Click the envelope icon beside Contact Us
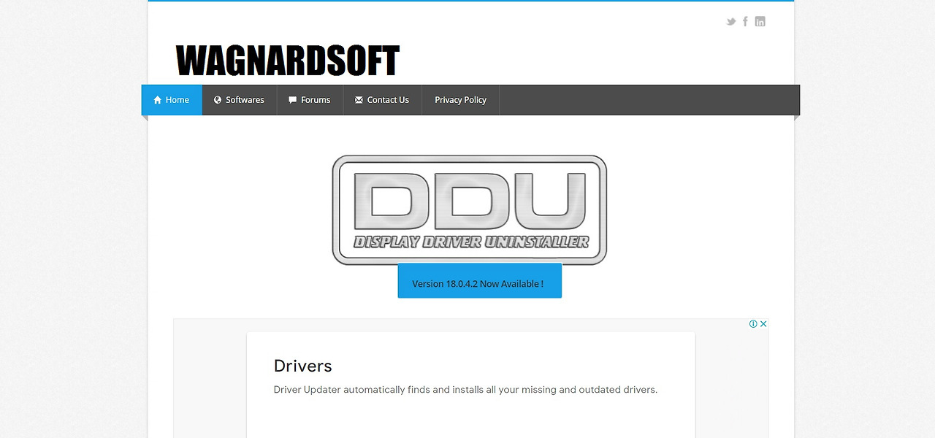 point(357,100)
